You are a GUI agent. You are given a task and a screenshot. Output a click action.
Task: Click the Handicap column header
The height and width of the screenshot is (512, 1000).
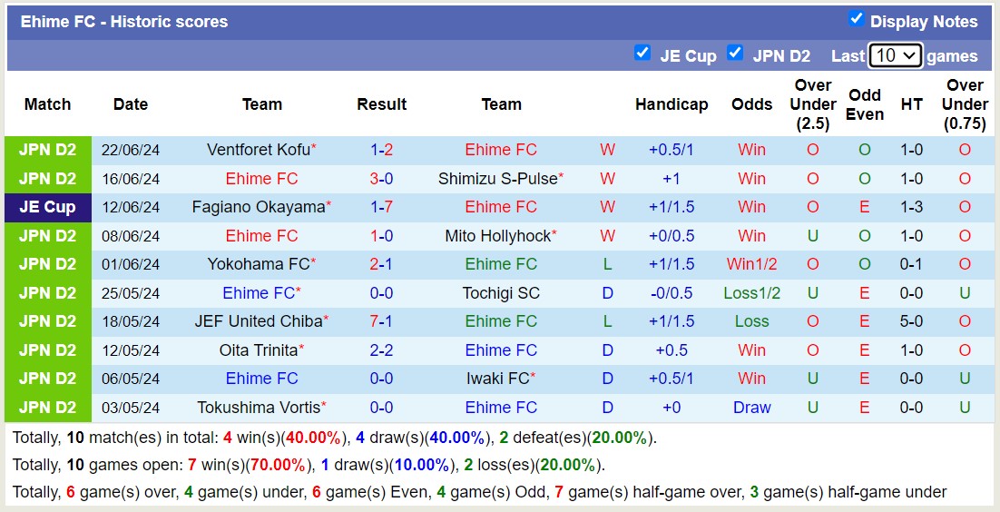point(672,104)
